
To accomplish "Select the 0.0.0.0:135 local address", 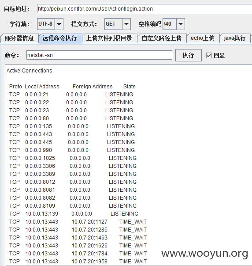I will [39, 126].
